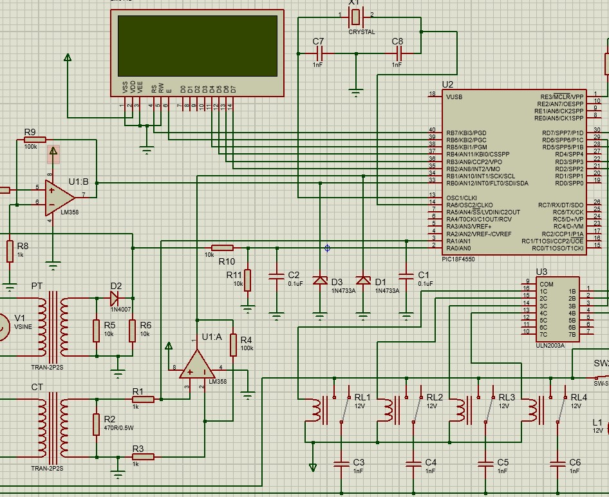Select the LCD display component
The height and width of the screenshot is (497, 609).
pyautogui.click(x=197, y=53)
